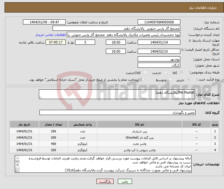Click the notes scrollbar up arrow
This screenshot has height=189, width=224.
tap(17, 158)
